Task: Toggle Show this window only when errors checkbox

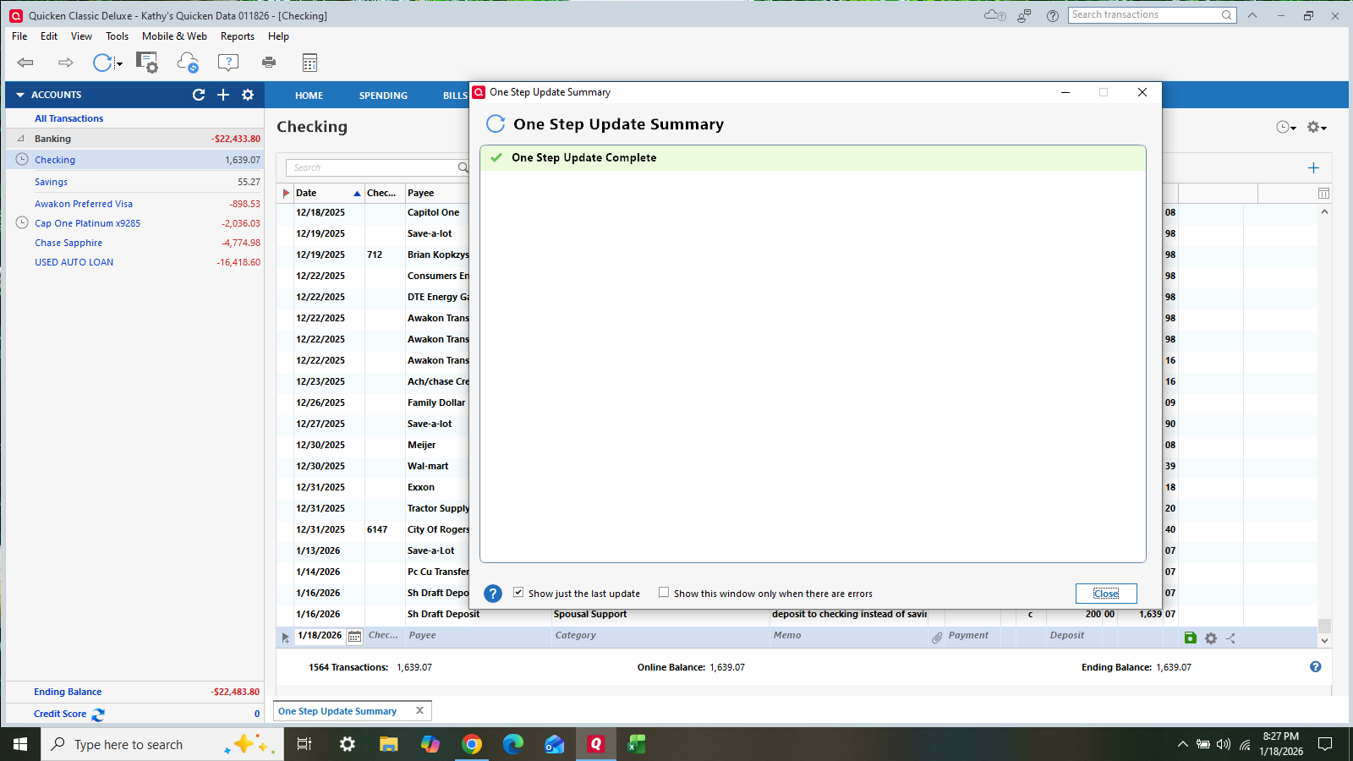Action: point(664,593)
